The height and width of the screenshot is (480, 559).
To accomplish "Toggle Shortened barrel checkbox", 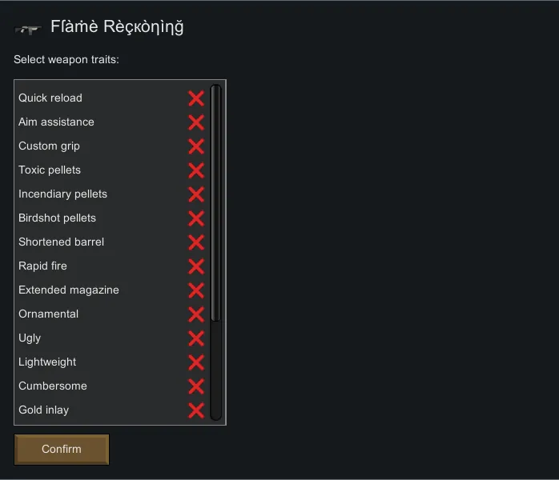I will 196,242.
